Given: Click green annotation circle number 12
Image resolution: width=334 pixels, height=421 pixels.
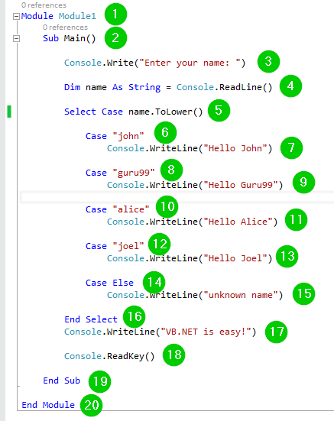Looking at the screenshot, I should point(159,244).
